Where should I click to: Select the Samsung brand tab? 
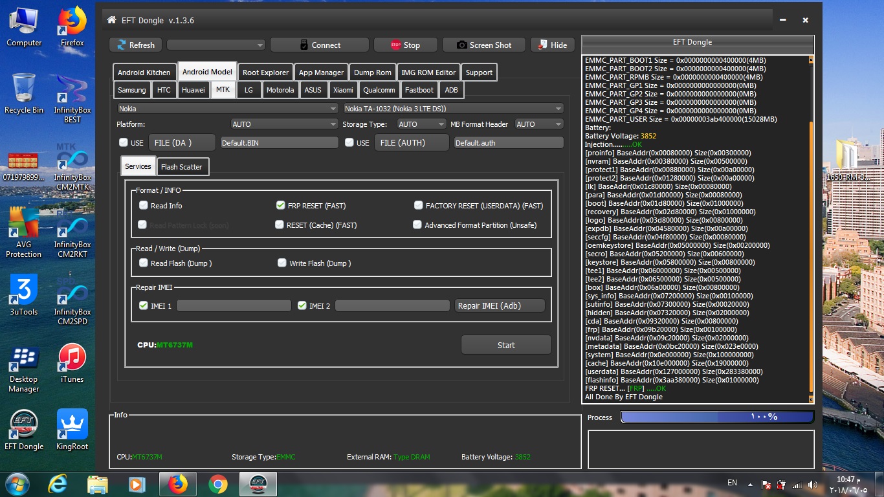click(x=132, y=90)
